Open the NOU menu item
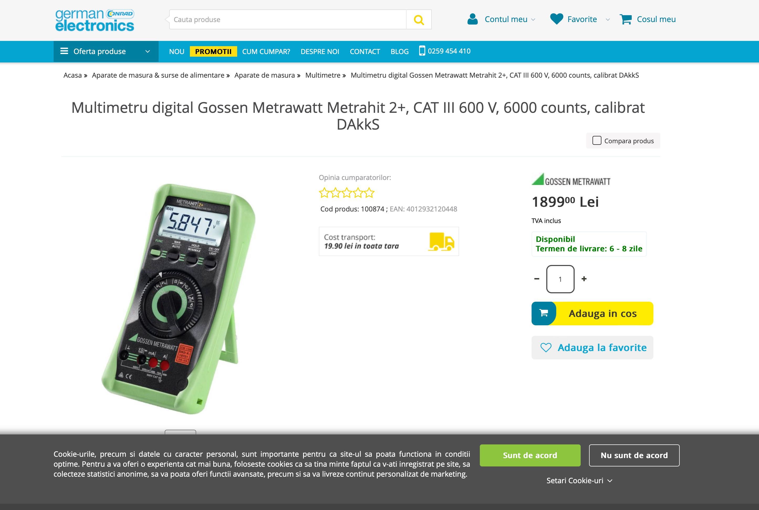This screenshot has width=759, height=510. click(x=176, y=51)
